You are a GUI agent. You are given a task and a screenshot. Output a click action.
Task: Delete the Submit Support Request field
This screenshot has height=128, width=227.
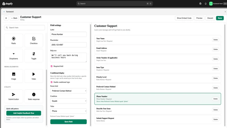[x=215, y=119]
